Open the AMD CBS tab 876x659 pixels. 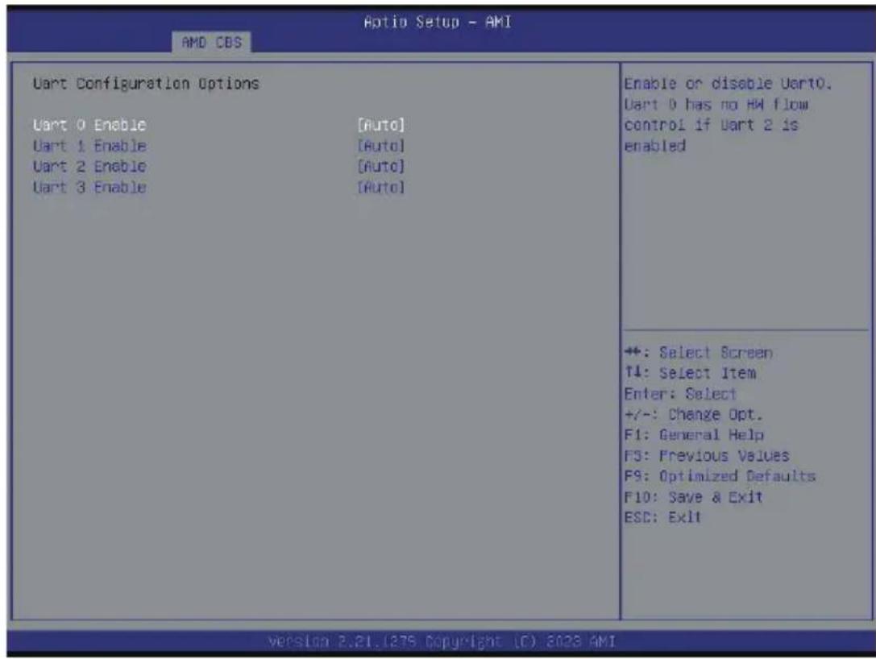coord(212,43)
